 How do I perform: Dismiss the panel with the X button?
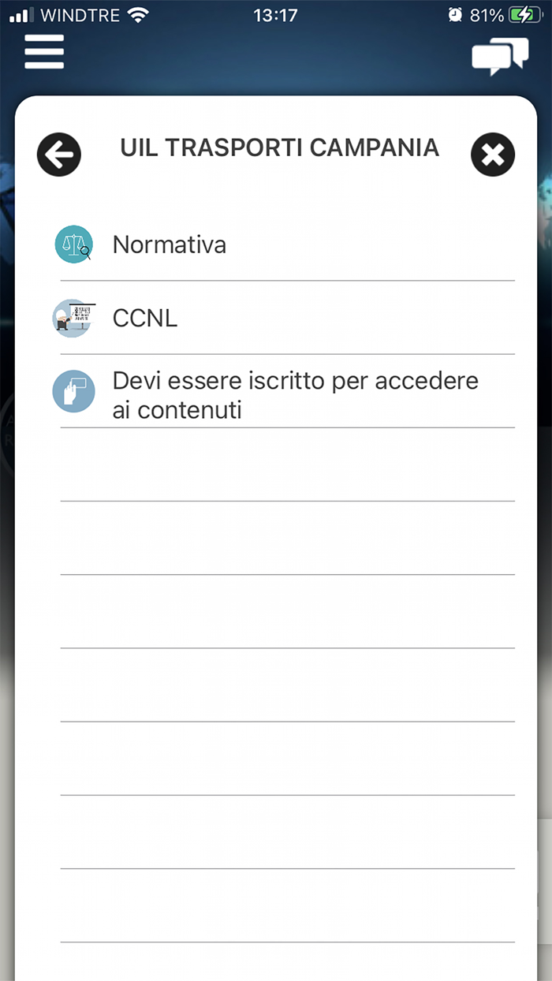[x=493, y=154]
